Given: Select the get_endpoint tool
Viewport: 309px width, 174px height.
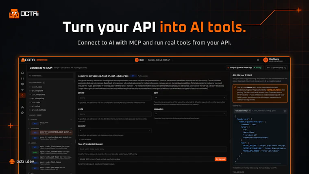Looking at the screenshot, I should coord(37,91).
